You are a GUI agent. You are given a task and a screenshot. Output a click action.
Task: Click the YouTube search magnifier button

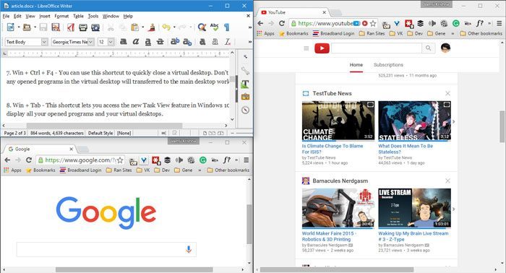[428, 48]
